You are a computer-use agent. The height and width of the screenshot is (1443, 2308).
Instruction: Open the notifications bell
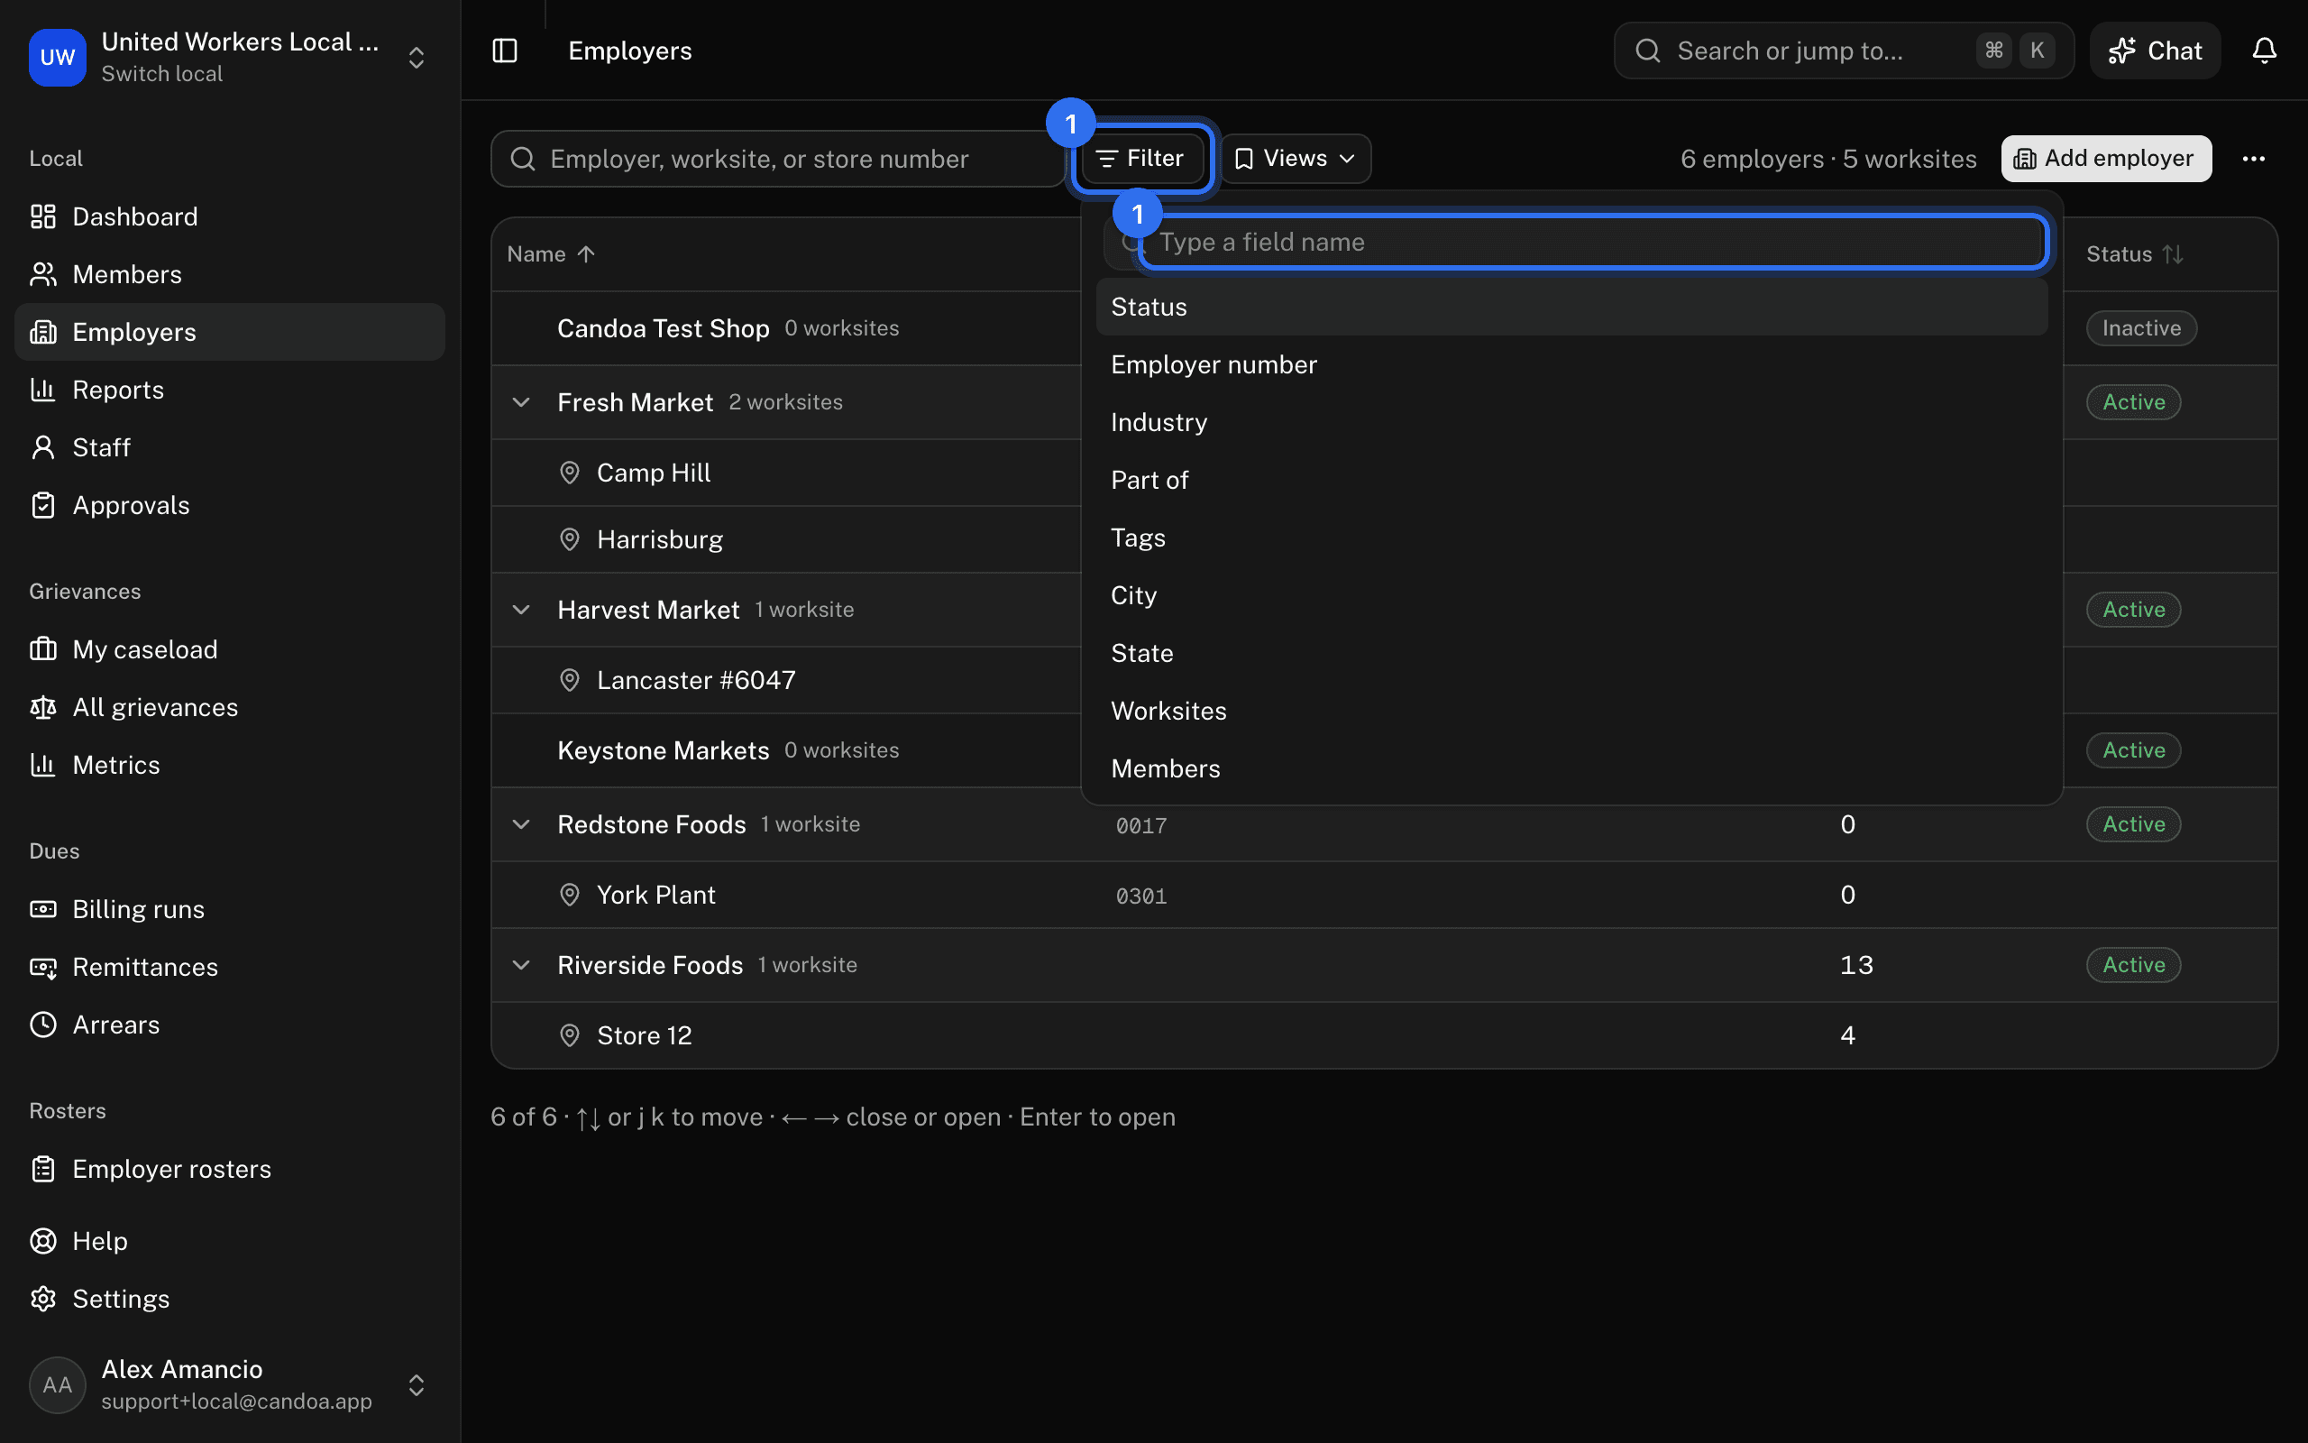[2264, 51]
